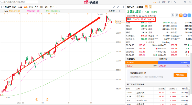Click the 總市值 7552億 value
The image size is (192, 105).
(188, 32)
